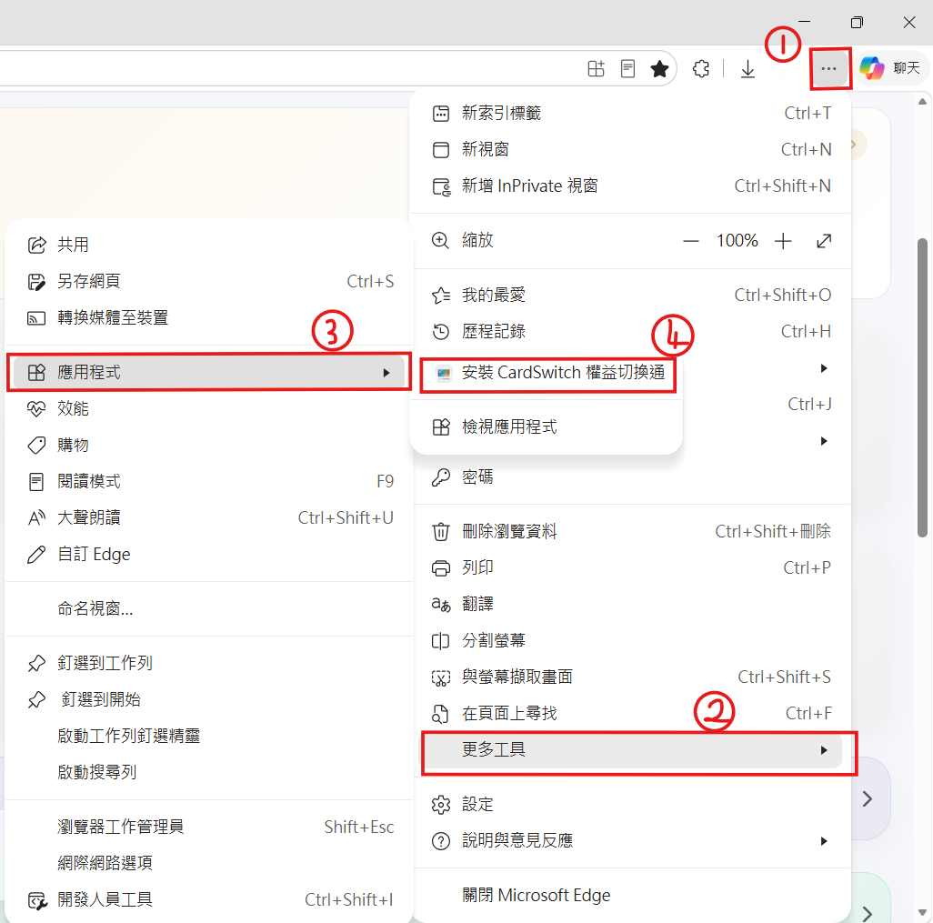Viewport: 933px width, 923px height.
Task: Open Favorites from the menu
Action: click(x=631, y=296)
